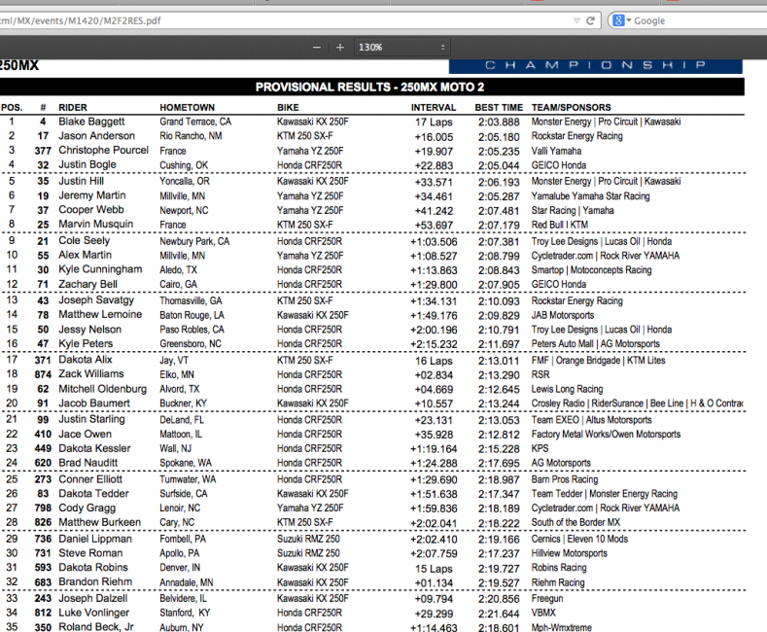Select rider name Jacob Baumert
Image resolution: width=767 pixels, height=632 pixels.
point(94,404)
